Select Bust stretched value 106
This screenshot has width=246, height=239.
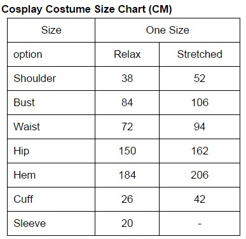pyautogui.click(x=200, y=102)
